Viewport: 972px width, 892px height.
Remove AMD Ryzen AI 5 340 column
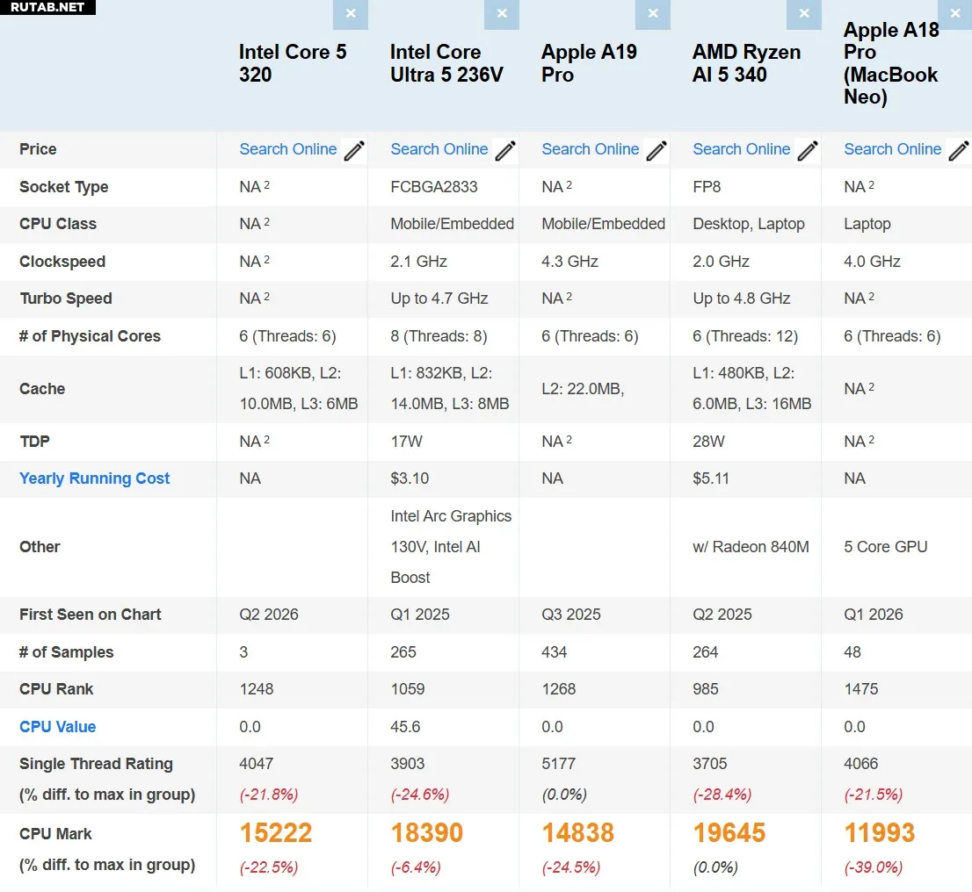click(x=804, y=14)
